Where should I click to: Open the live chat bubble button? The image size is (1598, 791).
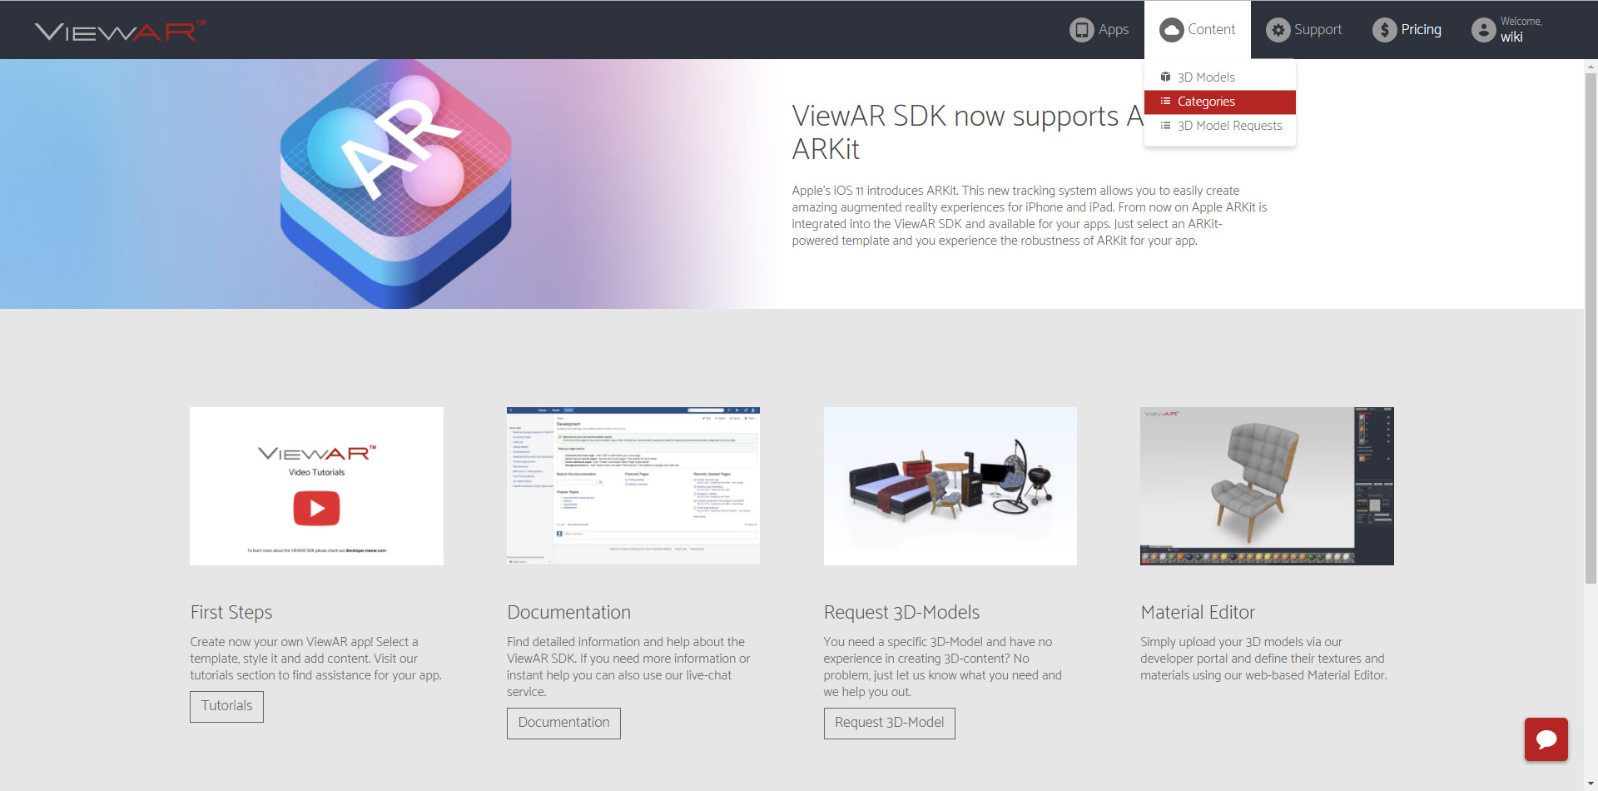1546,739
